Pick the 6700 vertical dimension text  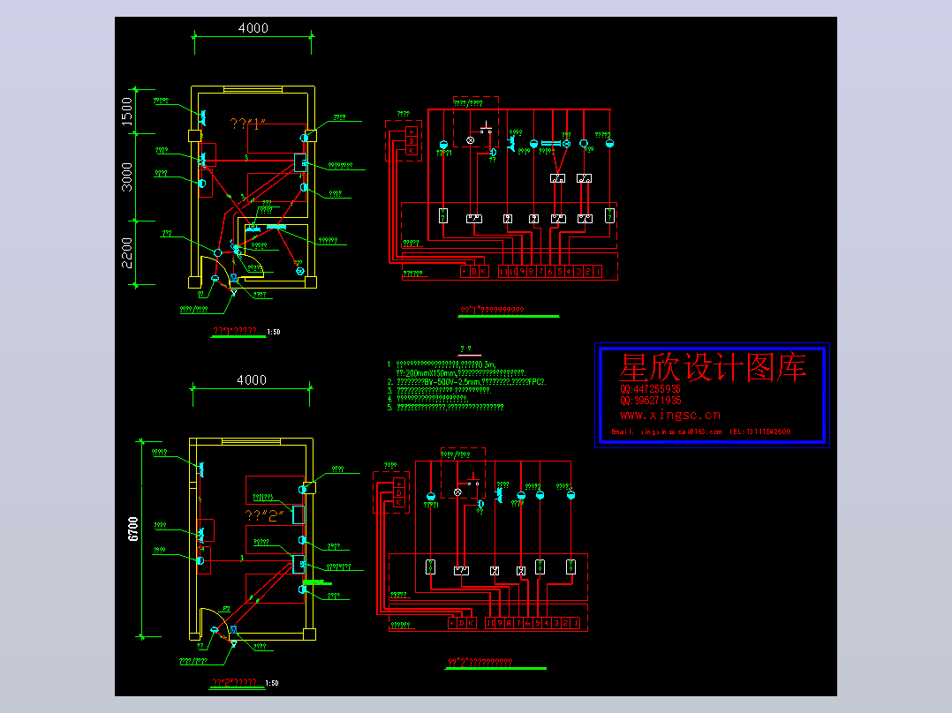click(133, 529)
